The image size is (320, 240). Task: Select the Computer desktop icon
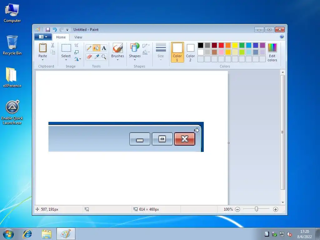point(12,13)
